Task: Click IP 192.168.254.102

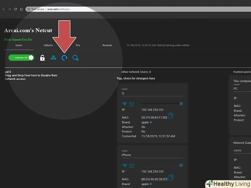Action: coord(152,171)
